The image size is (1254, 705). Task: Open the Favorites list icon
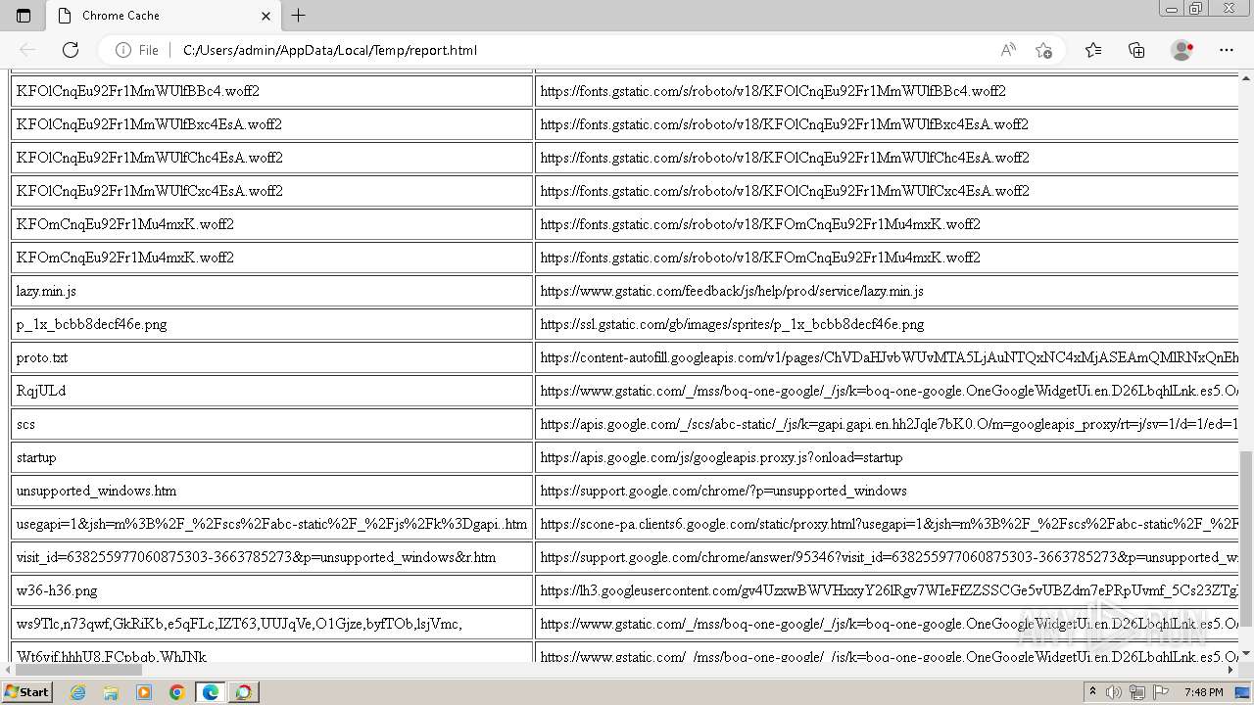pyautogui.click(x=1093, y=50)
